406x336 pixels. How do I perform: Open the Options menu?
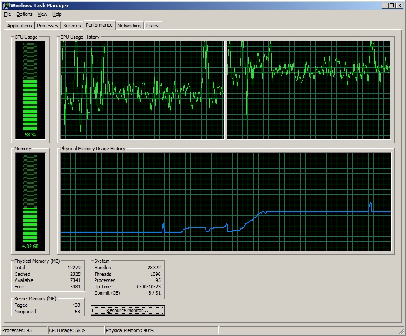[24, 14]
